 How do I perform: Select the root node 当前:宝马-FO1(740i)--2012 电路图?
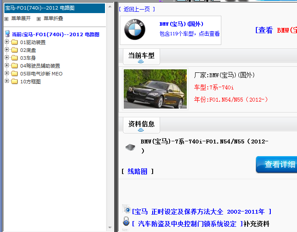(56, 34)
